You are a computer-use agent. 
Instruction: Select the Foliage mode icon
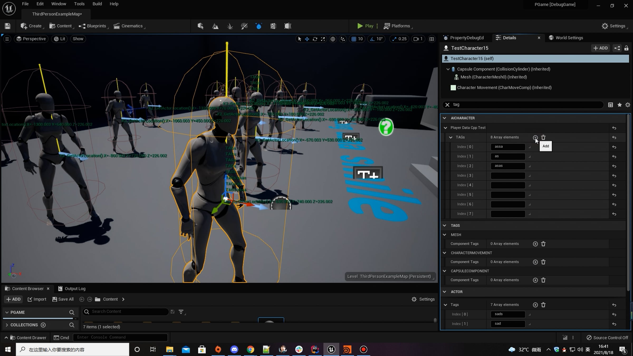pos(230,26)
